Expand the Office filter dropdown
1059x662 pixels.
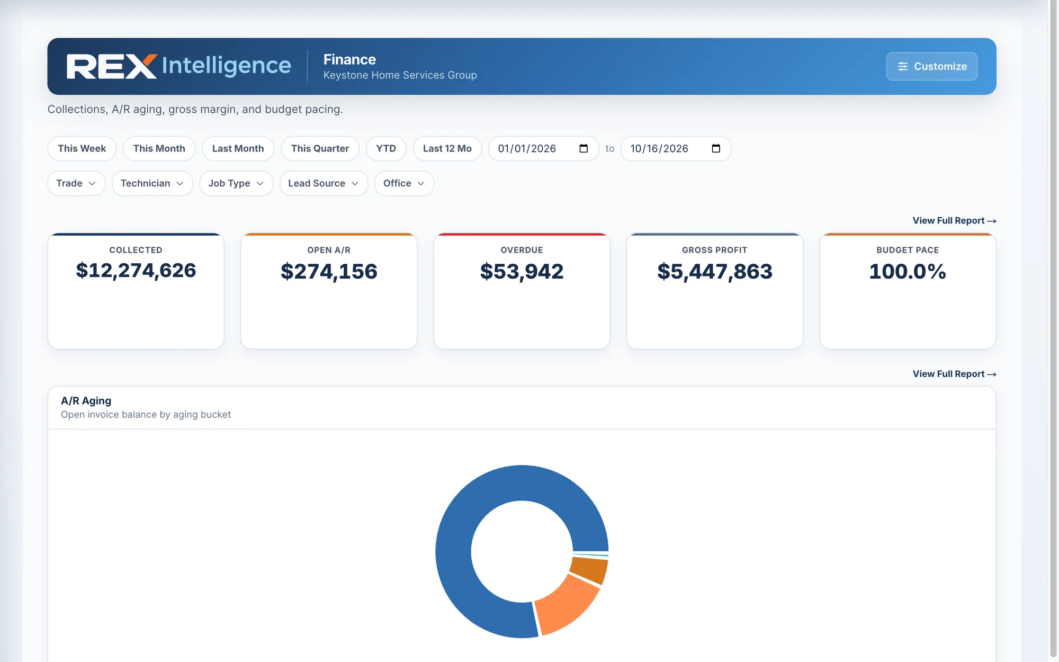coord(404,183)
